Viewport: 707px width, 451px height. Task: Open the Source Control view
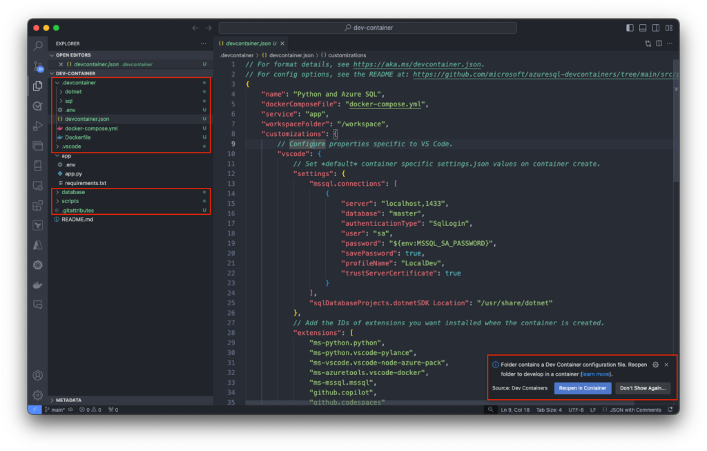[37, 66]
